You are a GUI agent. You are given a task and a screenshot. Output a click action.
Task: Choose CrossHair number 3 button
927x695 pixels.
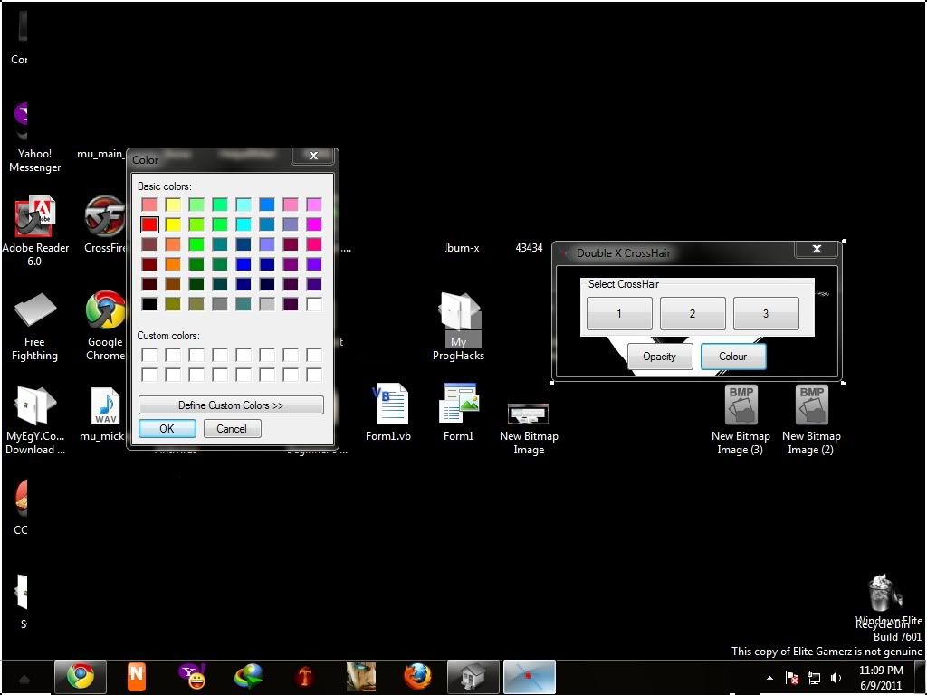click(x=766, y=314)
